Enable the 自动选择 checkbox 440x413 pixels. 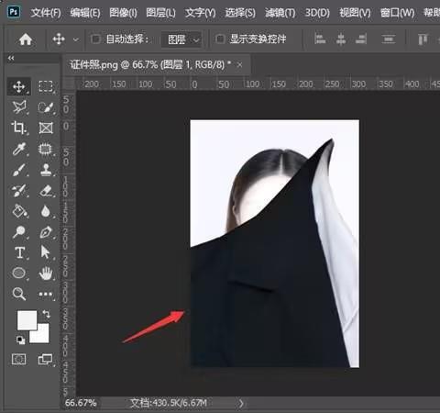pyautogui.click(x=95, y=39)
